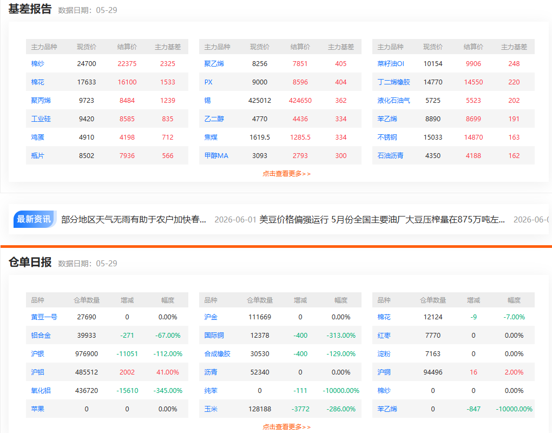This screenshot has width=552, height=433.
Task: Open the 不锈钢 commodity link
Action: click(387, 137)
